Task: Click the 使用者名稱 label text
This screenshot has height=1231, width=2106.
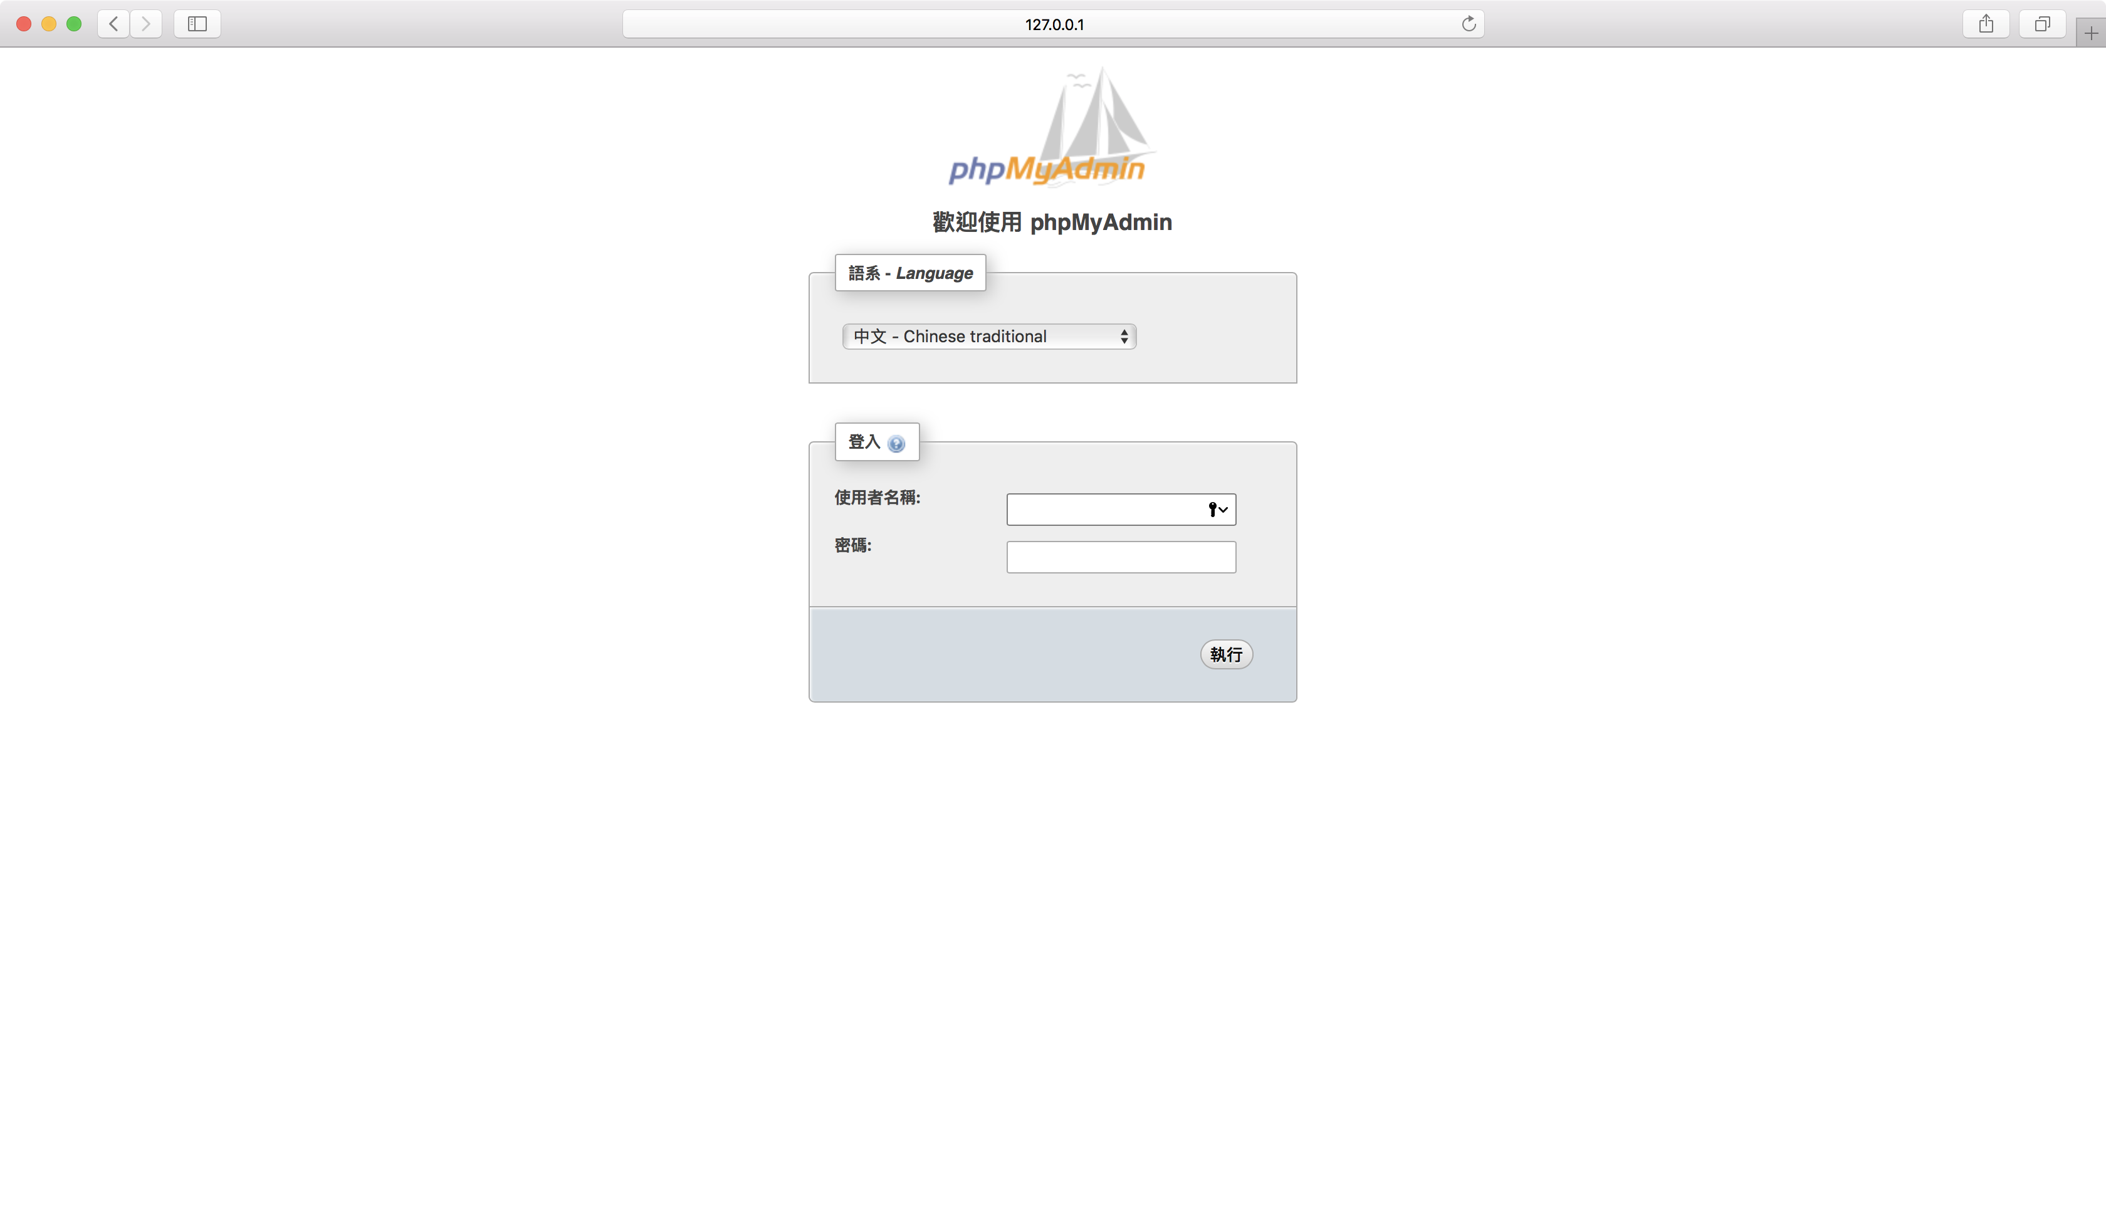Action: [x=877, y=497]
